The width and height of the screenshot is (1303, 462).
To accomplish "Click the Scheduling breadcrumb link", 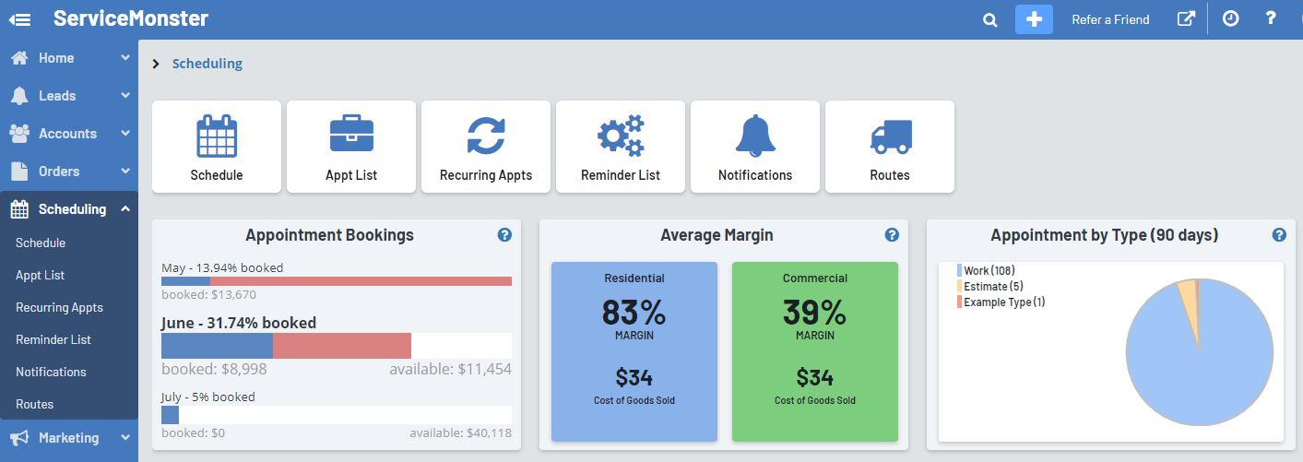I will [207, 64].
